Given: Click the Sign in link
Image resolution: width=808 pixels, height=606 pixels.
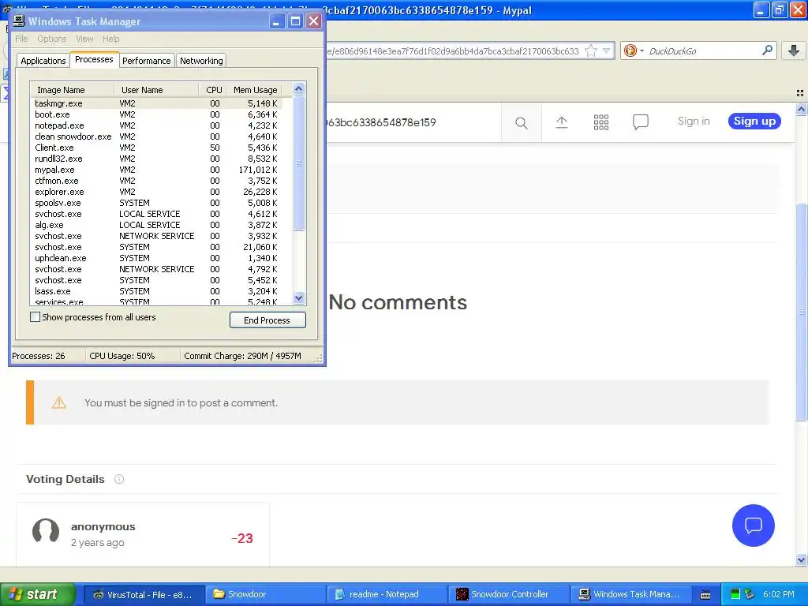Looking at the screenshot, I should pyautogui.click(x=693, y=121).
